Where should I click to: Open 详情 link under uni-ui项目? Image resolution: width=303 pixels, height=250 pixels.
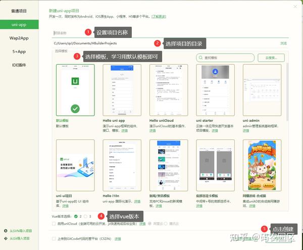(x=65, y=206)
